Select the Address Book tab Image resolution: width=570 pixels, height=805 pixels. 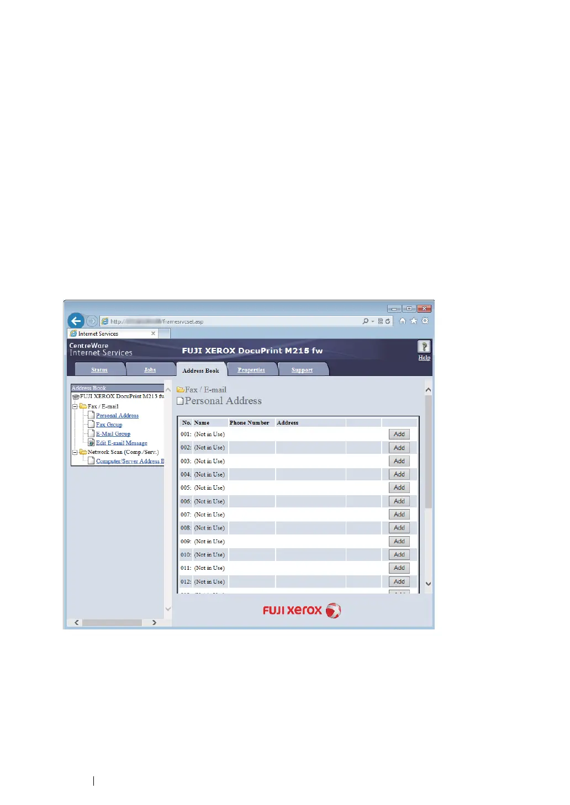coord(201,370)
